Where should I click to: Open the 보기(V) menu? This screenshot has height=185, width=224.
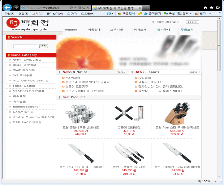point(37,14)
